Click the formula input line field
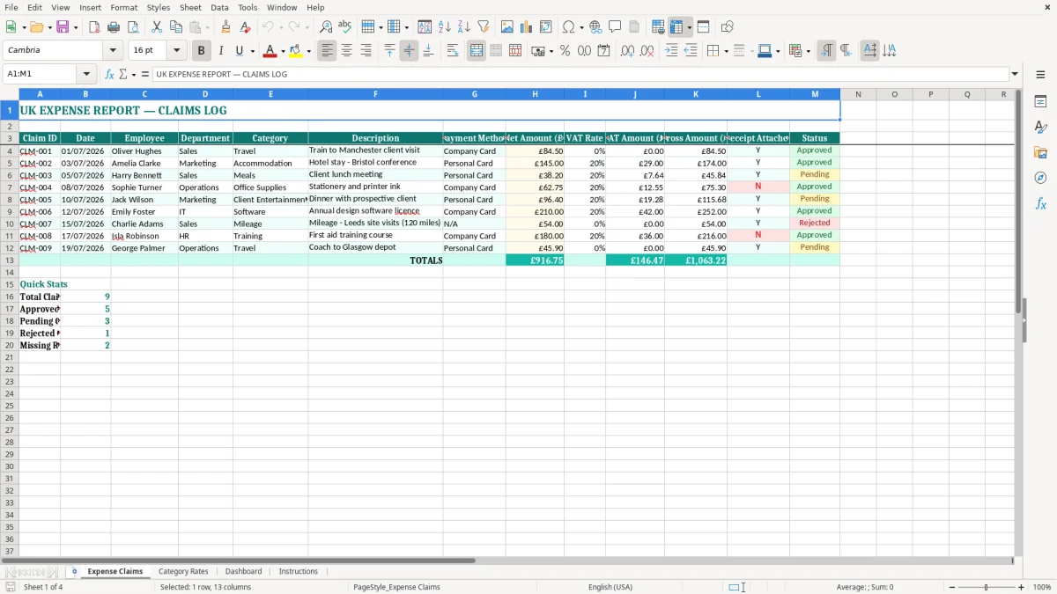 coord(580,74)
